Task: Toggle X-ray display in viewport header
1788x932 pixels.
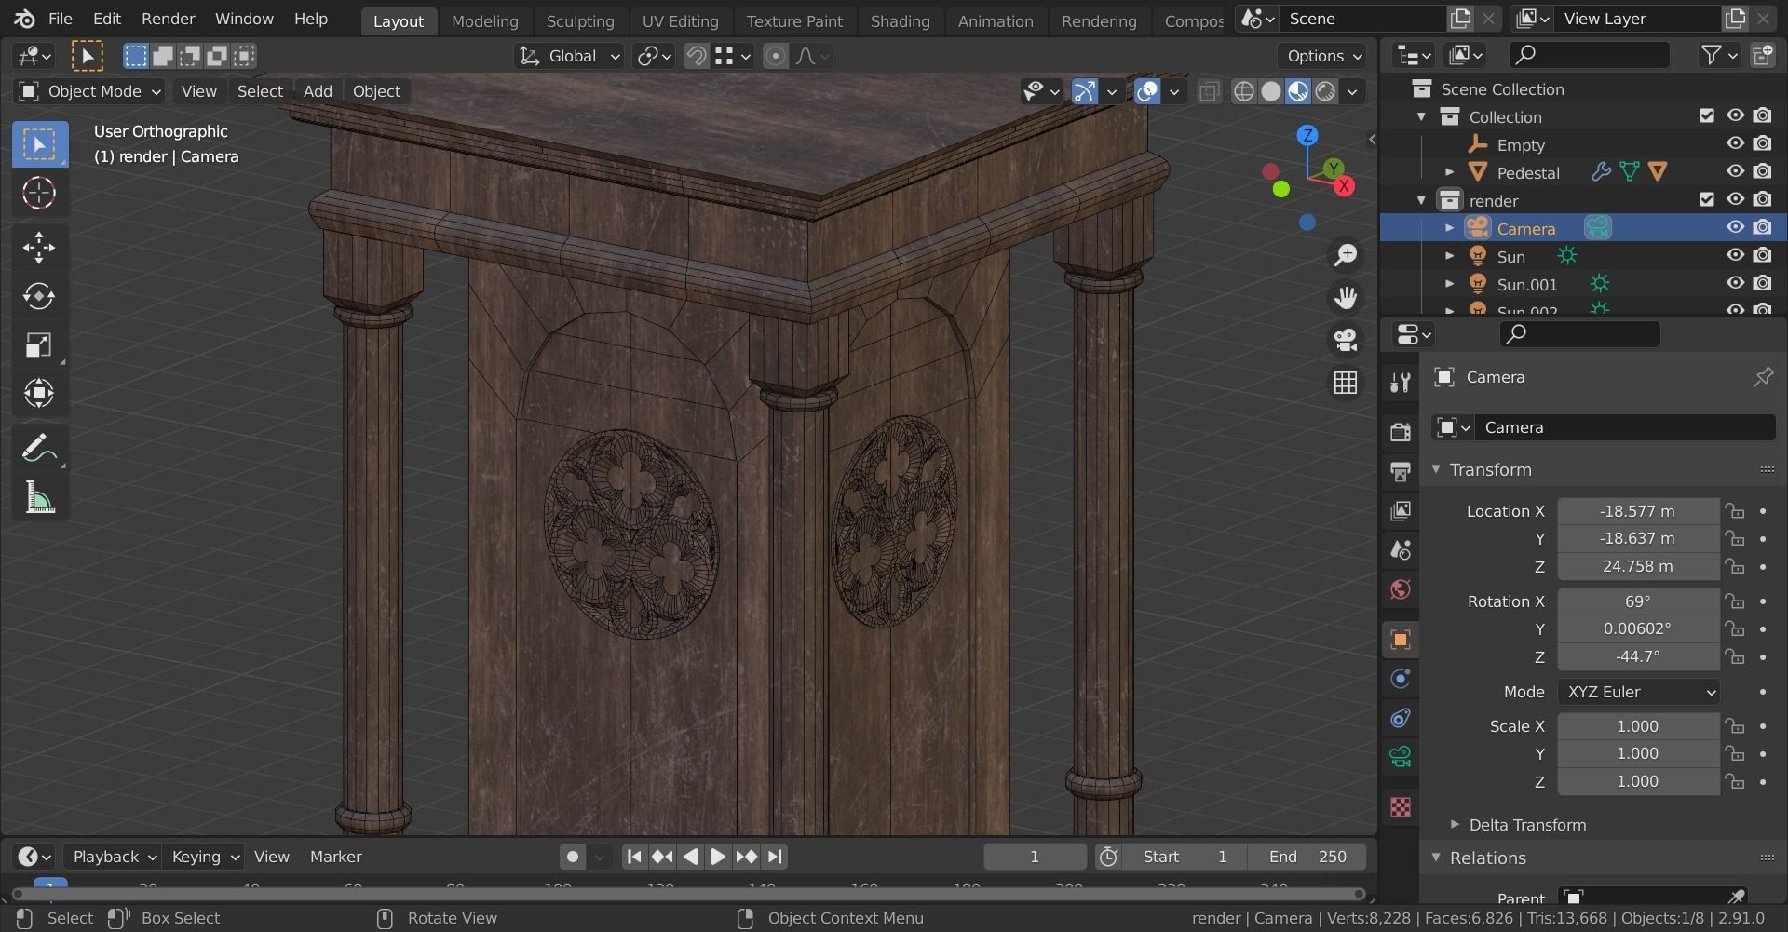Action: click(1209, 91)
